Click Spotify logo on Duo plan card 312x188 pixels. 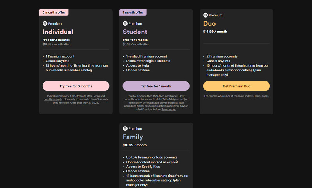coord(206,15)
